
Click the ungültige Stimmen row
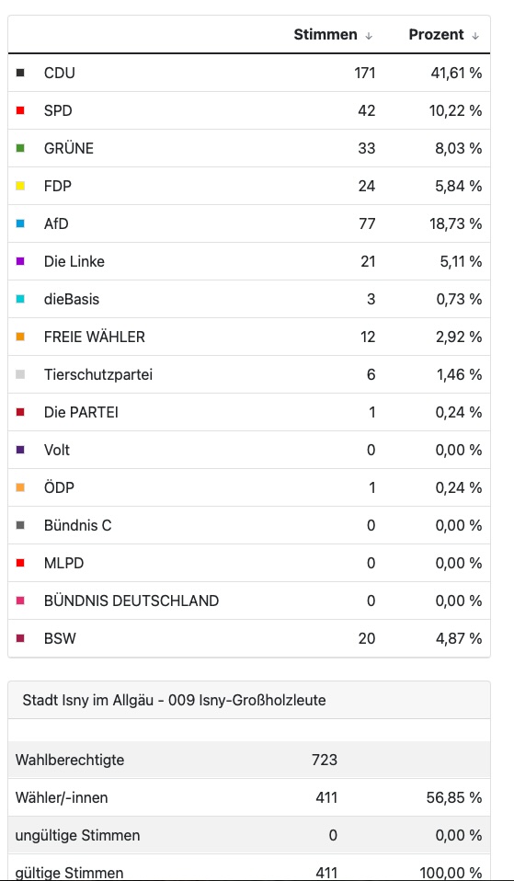[249, 836]
